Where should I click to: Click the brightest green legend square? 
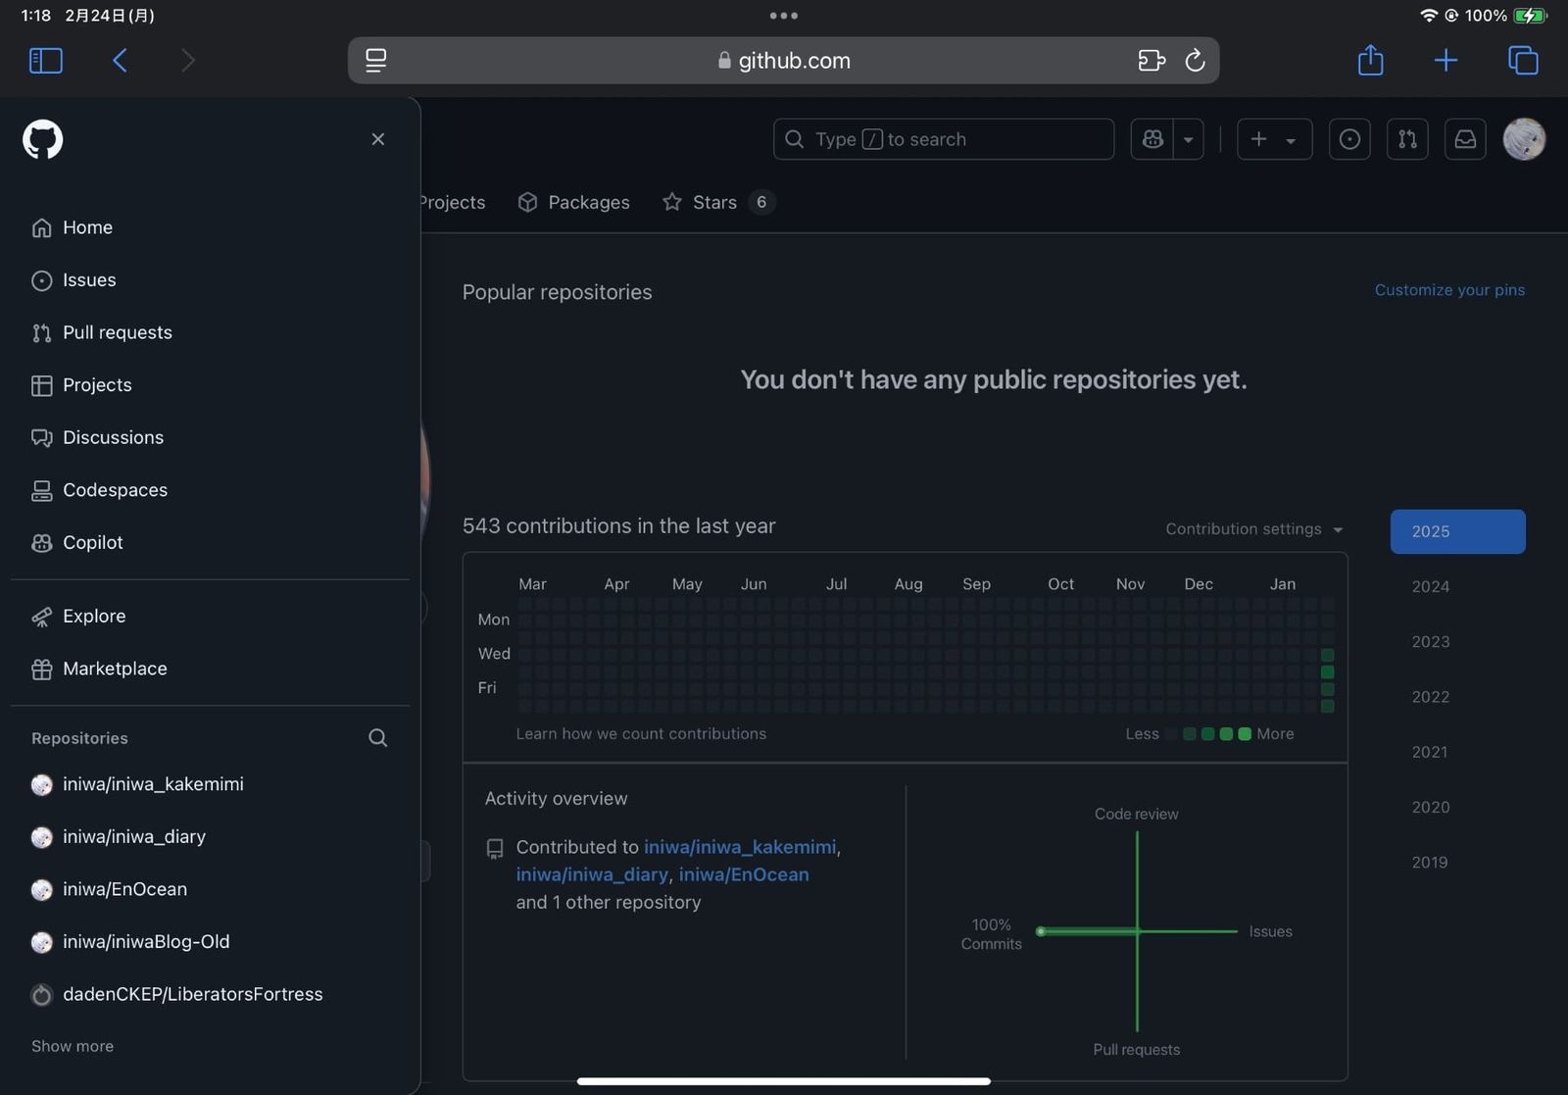click(x=1245, y=734)
